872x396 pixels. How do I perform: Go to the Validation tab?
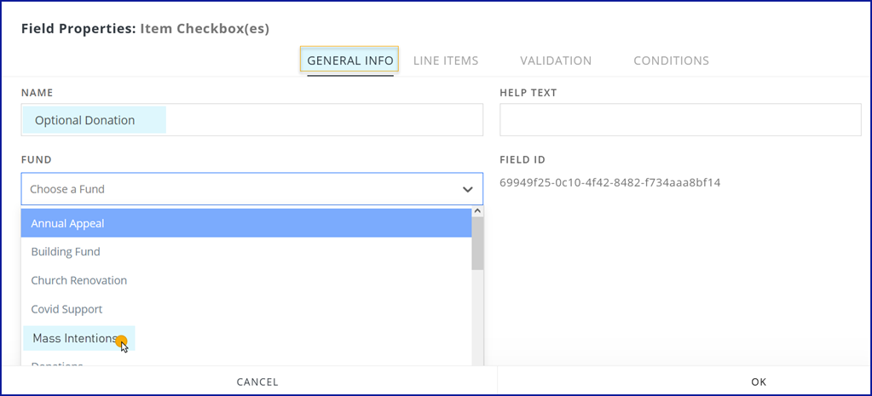555,60
